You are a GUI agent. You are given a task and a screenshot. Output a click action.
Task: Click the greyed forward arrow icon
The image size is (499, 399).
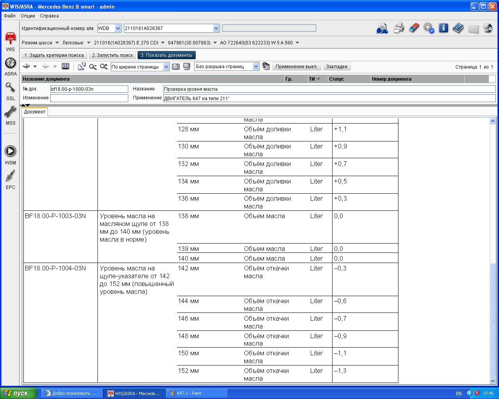[46, 67]
